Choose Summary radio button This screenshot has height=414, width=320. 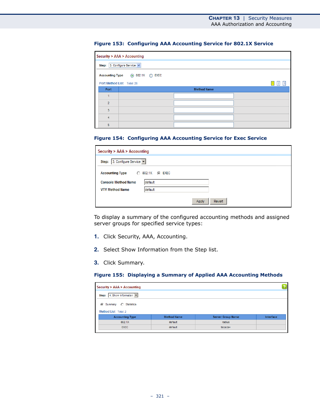[x=102, y=304]
